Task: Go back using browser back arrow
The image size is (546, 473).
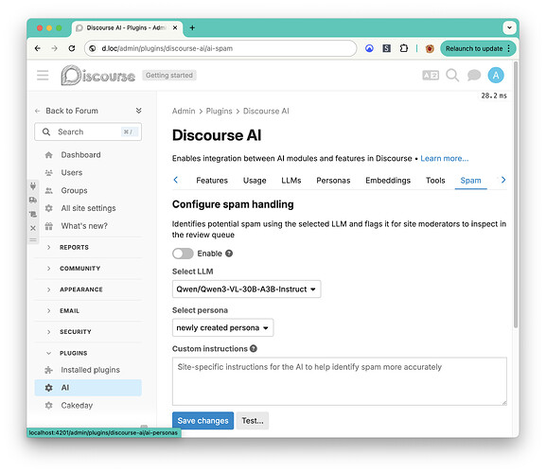Action: (38, 48)
